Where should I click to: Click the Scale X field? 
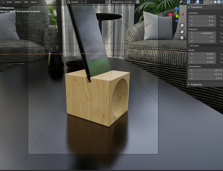(202, 54)
